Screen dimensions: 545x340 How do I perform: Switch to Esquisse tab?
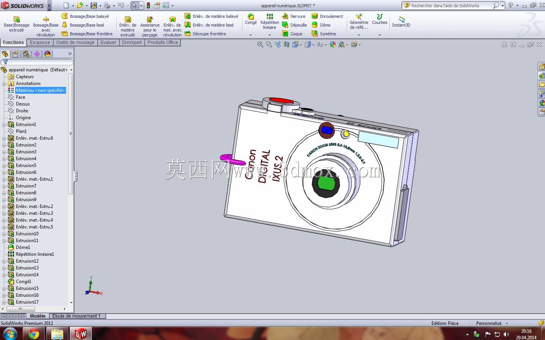click(40, 42)
